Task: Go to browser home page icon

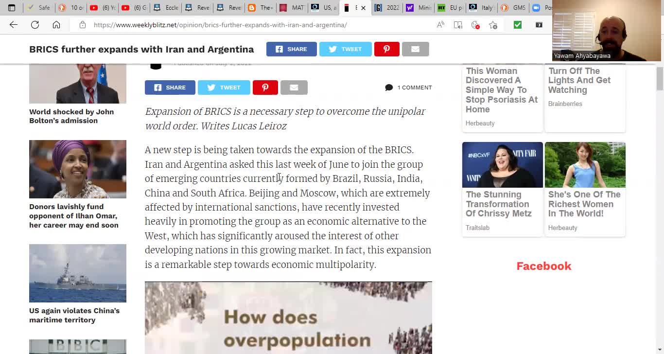Action: point(56,25)
